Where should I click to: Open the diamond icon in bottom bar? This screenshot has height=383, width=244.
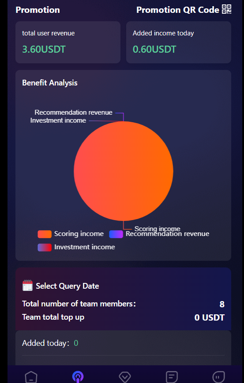click(x=125, y=377)
